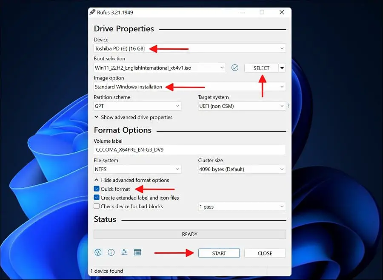Uncheck Create extended label and icon files
Image resolution: width=383 pixels, height=280 pixels.
(97, 197)
